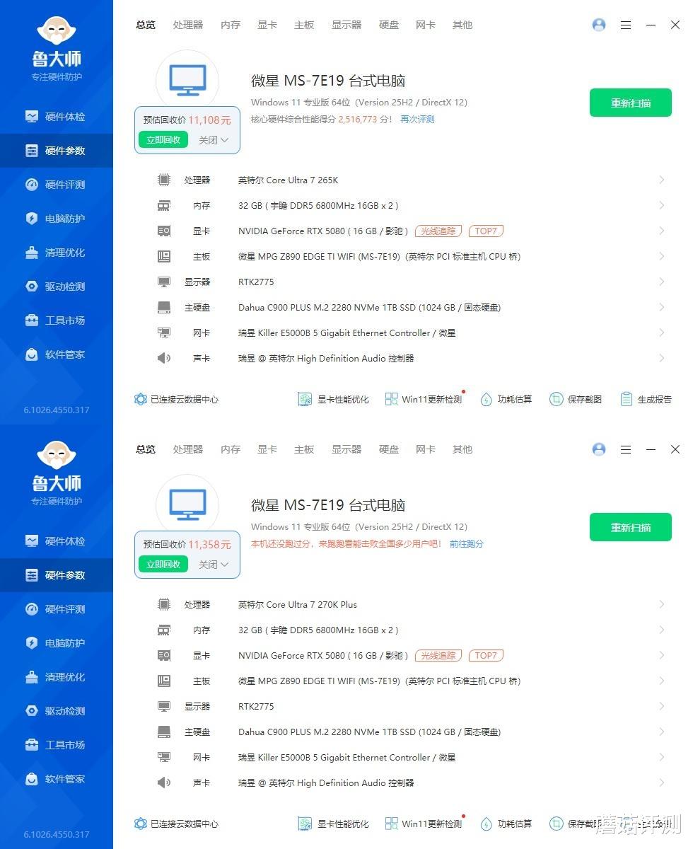
Task: Click 立即回收 button beside 11,358元 price
Action: pos(163,565)
